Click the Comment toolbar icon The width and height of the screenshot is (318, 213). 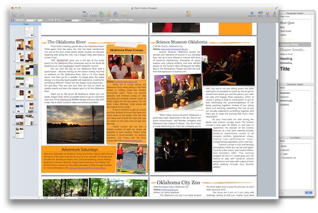pos(125,14)
